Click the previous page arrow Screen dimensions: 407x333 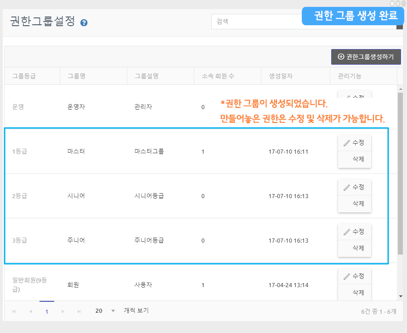coord(30,311)
